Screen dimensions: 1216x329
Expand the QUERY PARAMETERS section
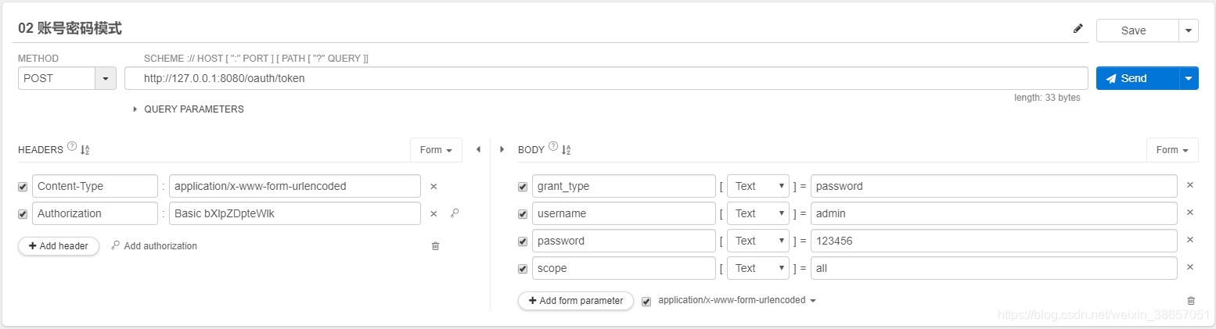point(188,109)
